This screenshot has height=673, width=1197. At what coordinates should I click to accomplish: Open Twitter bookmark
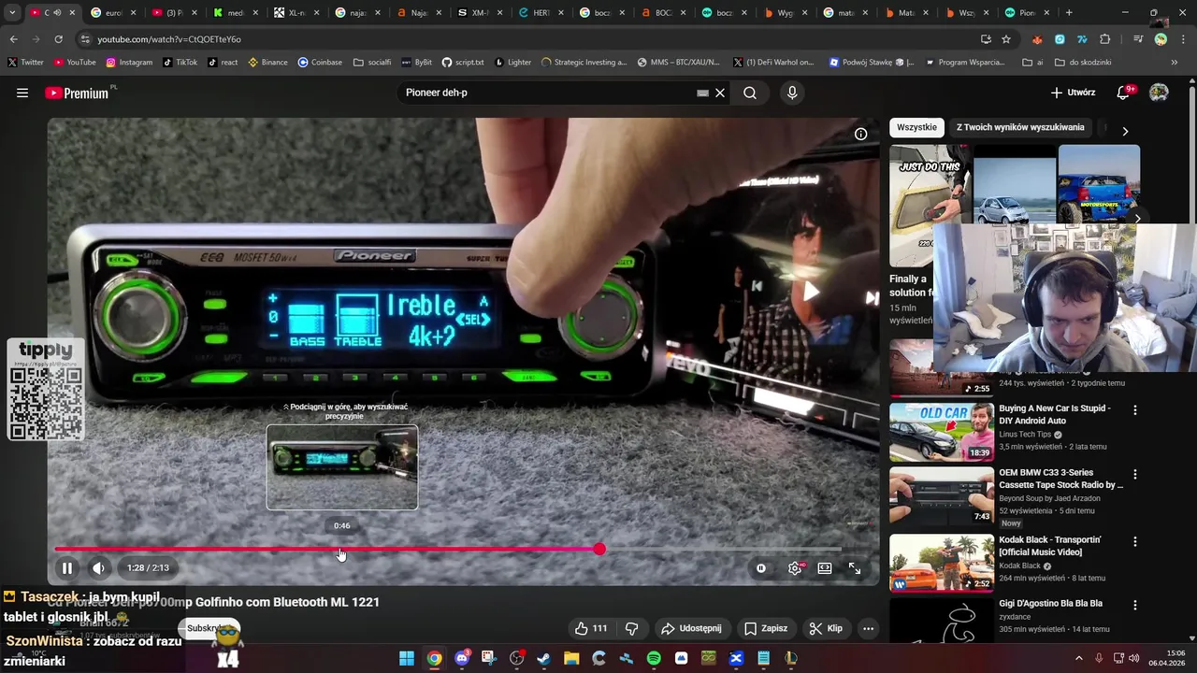point(26,63)
